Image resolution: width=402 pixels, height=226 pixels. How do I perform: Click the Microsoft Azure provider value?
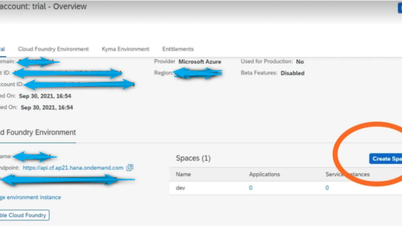(x=201, y=61)
